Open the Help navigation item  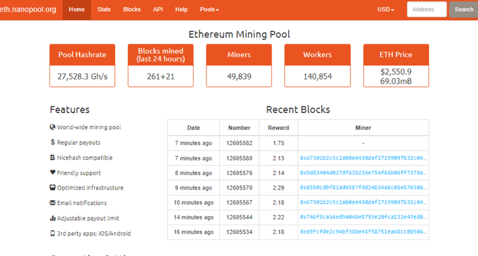[x=181, y=10]
